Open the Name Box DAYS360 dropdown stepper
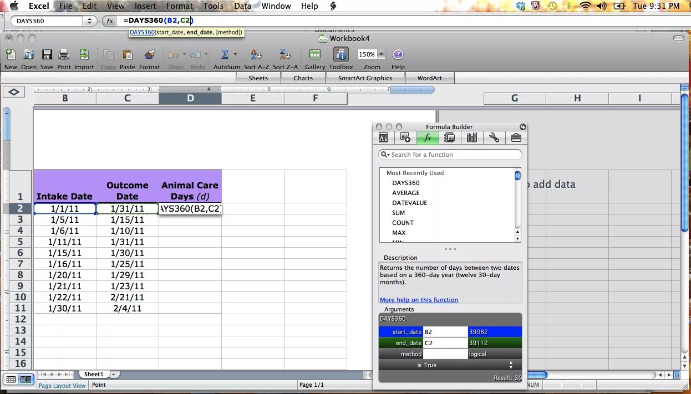Image resolution: width=691 pixels, height=394 pixels. pos(90,21)
